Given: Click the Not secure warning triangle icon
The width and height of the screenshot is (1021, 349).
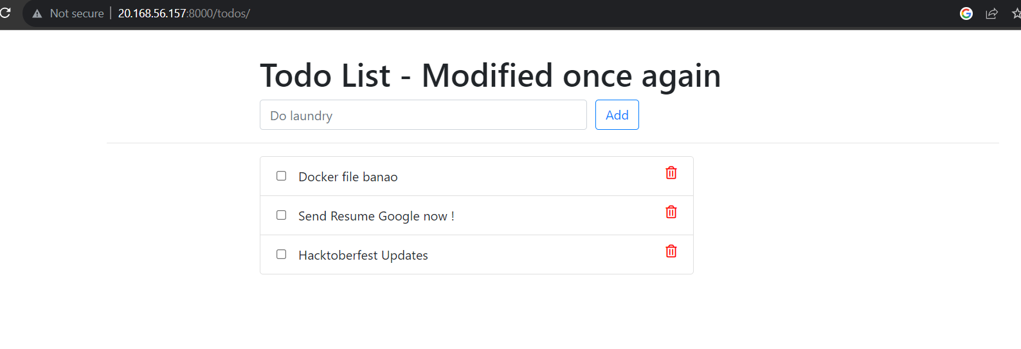Looking at the screenshot, I should point(37,13).
